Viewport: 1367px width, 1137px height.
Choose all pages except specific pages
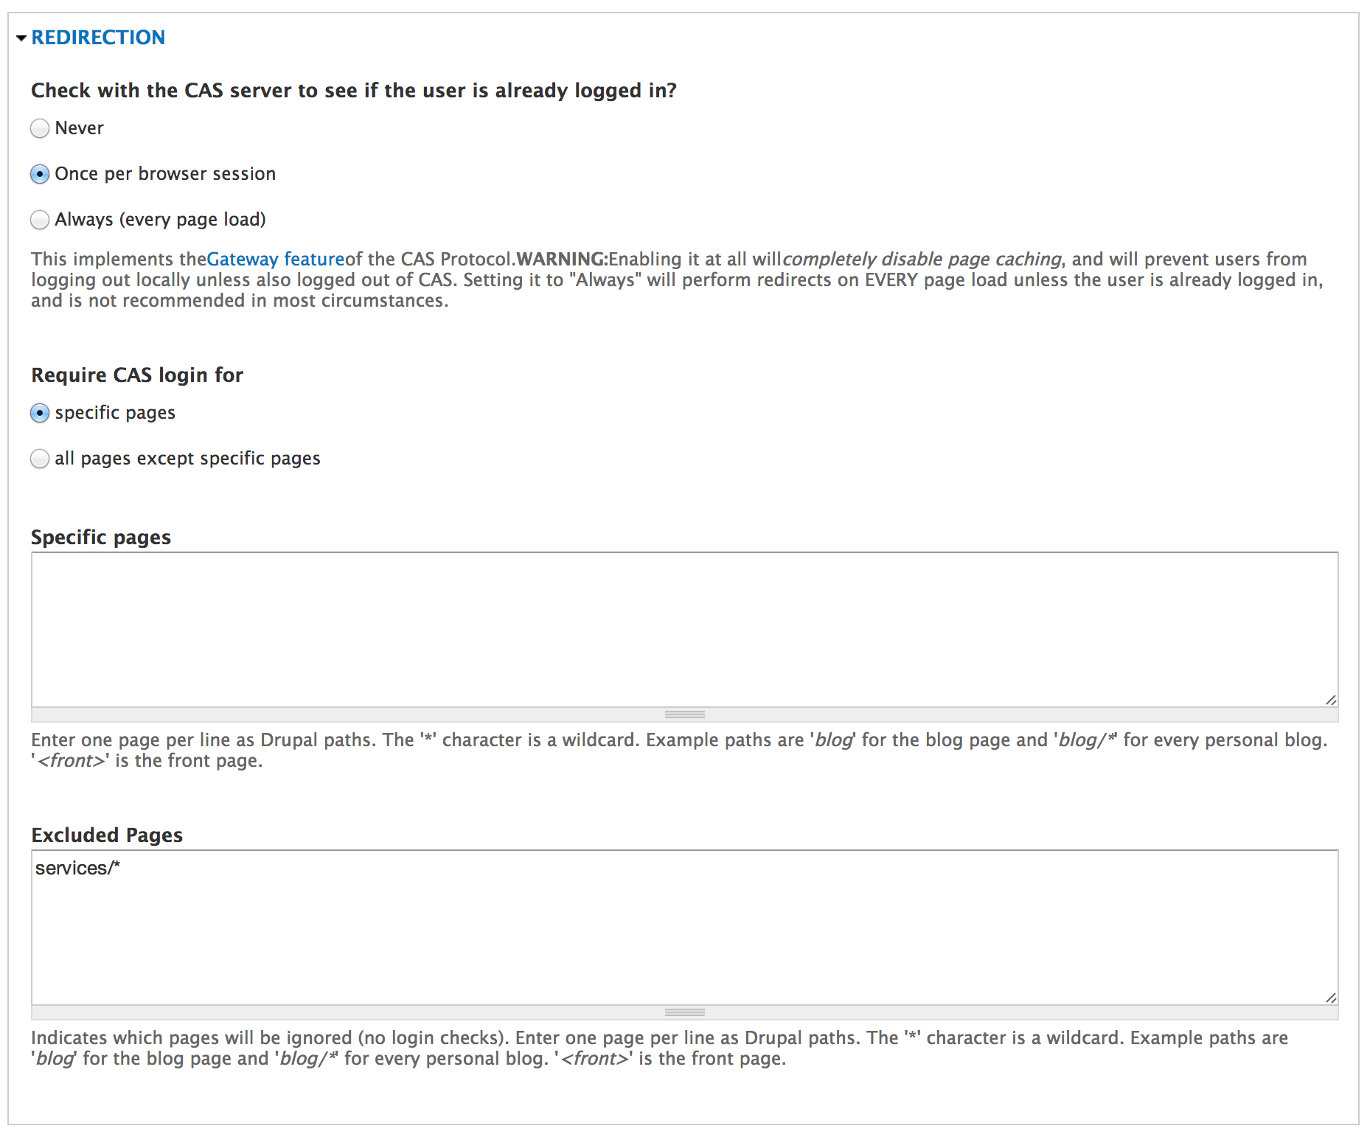point(40,459)
